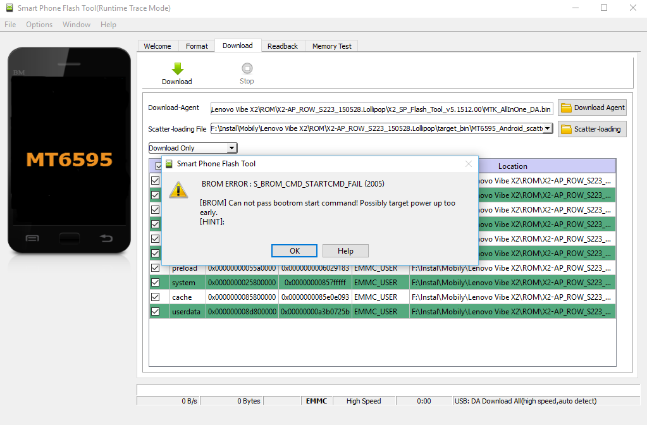Minimize the Smart Phone Flash Tool window
The image size is (647, 425).
(x=576, y=8)
